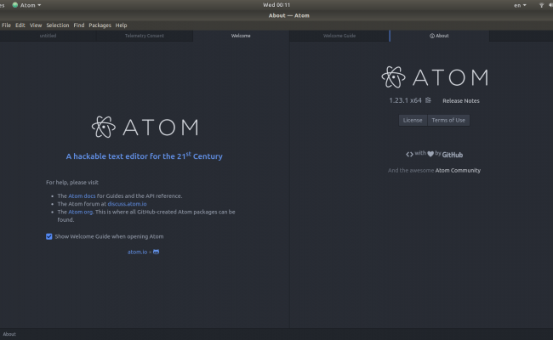Uncheck Show Welcome Guide when opening Atom
The image size is (553, 340).
click(x=49, y=236)
